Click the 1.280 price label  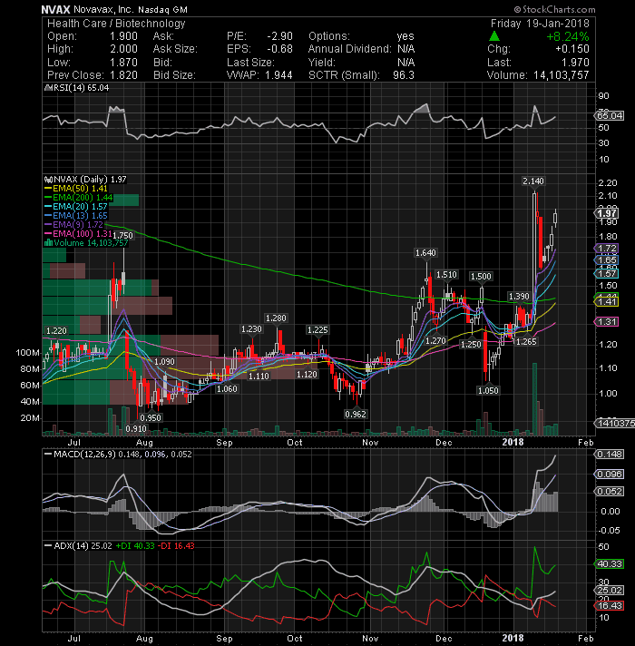point(276,318)
